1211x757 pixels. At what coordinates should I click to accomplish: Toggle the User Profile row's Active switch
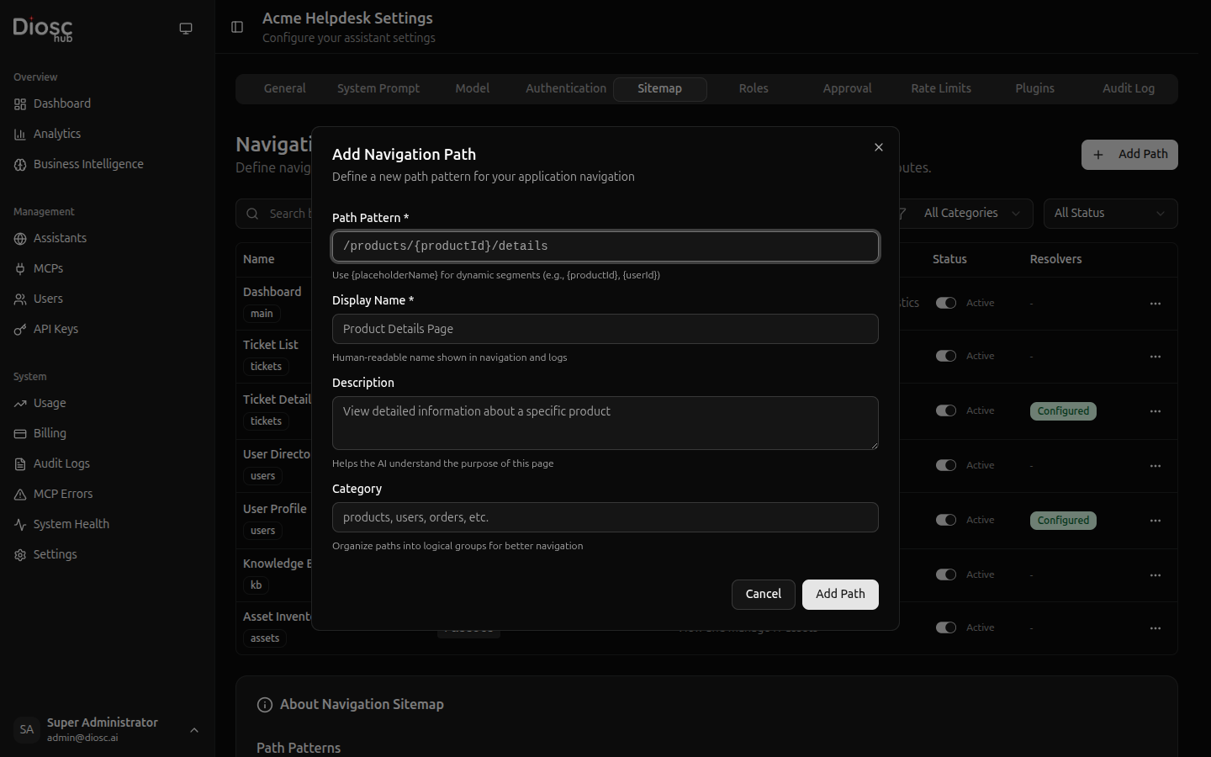pos(945,520)
